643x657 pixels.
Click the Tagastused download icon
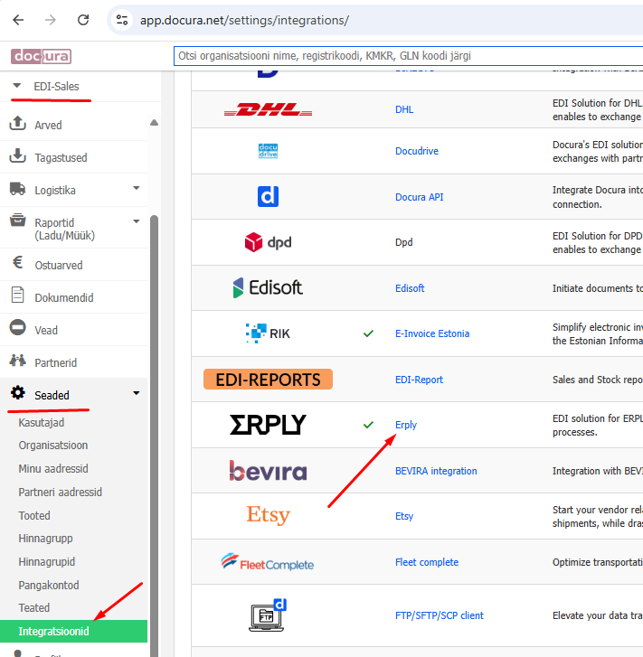coord(17,155)
